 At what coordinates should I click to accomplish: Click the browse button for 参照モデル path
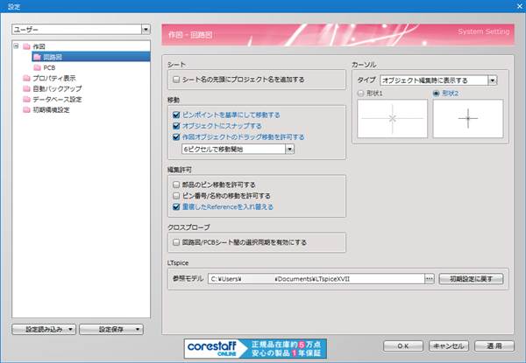(429, 278)
